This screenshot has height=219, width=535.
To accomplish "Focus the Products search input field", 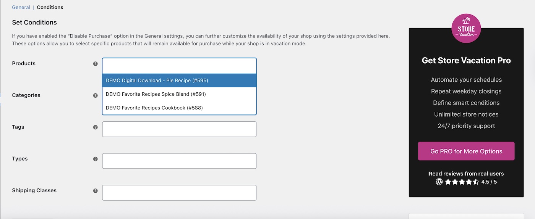I will point(179,66).
